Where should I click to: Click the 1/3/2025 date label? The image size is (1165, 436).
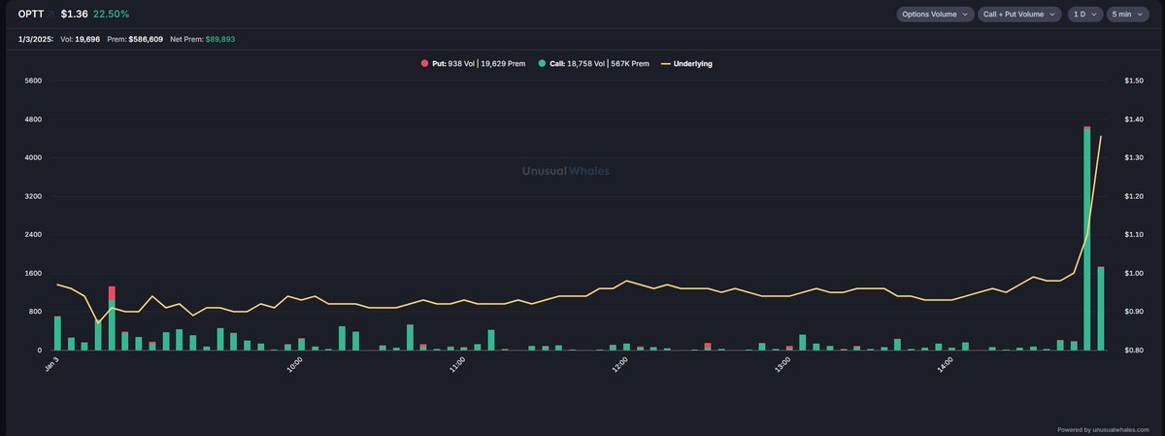click(x=35, y=39)
